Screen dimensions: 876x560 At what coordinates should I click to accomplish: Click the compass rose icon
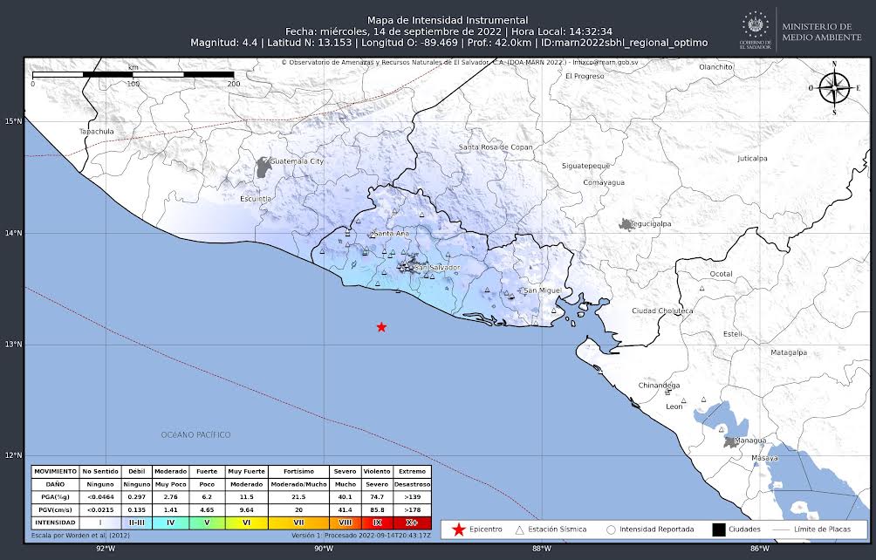834,87
